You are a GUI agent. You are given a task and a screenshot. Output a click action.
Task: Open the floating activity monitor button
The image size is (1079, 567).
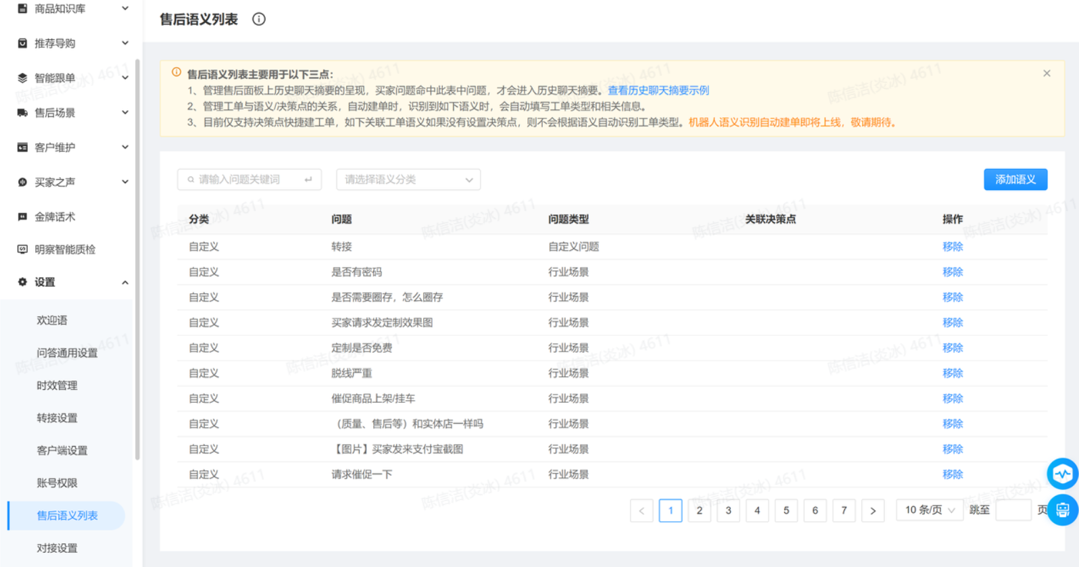[x=1062, y=474]
